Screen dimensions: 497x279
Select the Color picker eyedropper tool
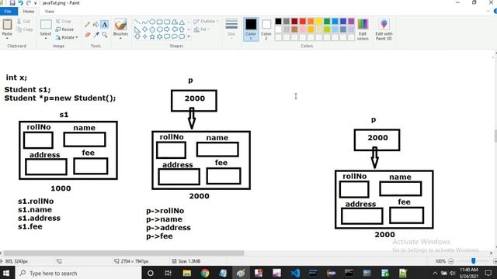(x=96, y=34)
